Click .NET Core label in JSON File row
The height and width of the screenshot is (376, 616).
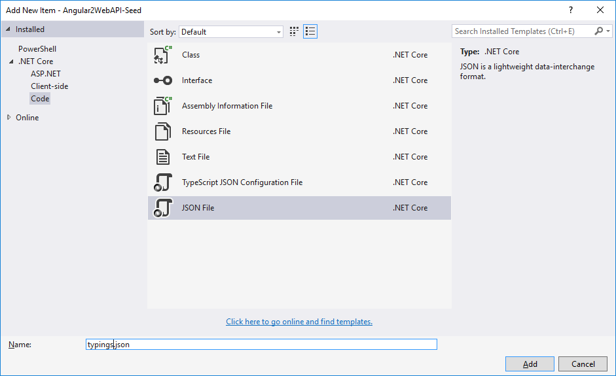[410, 208]
